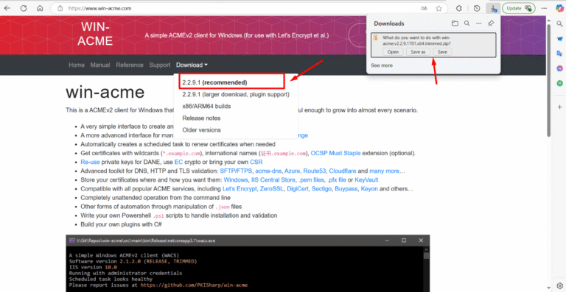Open the ZeroSSL link
Image resolution: width=566 pixels, height=292 pixels.
pyautogui.click(x=271, y=189)
